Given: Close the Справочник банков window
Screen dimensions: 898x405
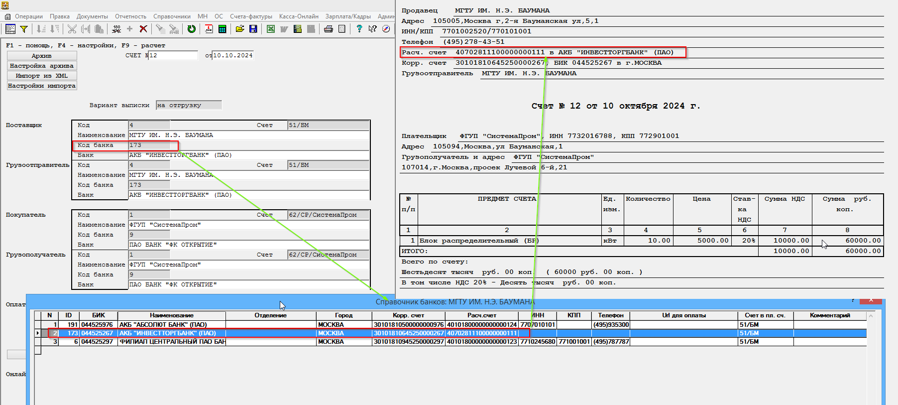Looking at the screenshot, I should pos(871,300).
